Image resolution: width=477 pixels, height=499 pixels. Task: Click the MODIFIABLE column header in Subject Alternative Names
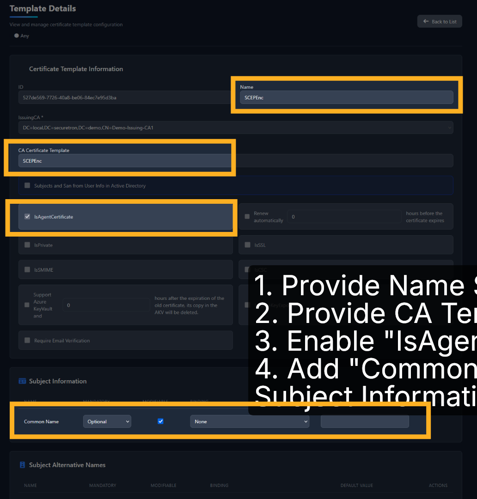[x=163, y=485]
